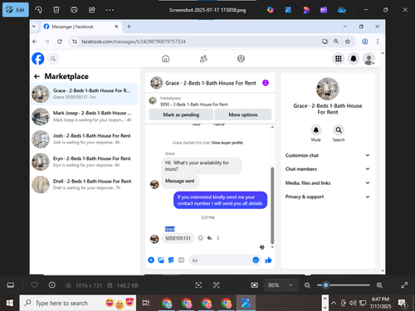The width and height of the screenshot is (415, 311).
Task: Show hidden system tray icons
Action: click(334, 303)
